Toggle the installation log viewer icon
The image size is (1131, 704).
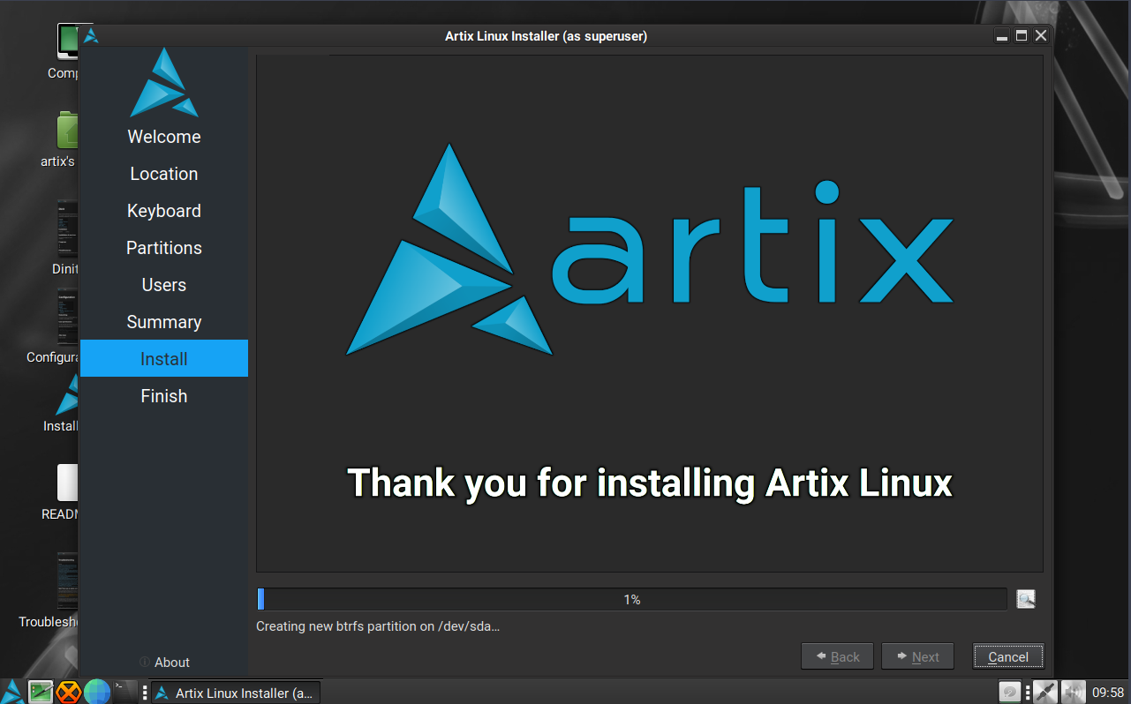tap(1025, 599)
